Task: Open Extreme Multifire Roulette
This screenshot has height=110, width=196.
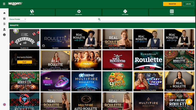Action: point(86,81)
